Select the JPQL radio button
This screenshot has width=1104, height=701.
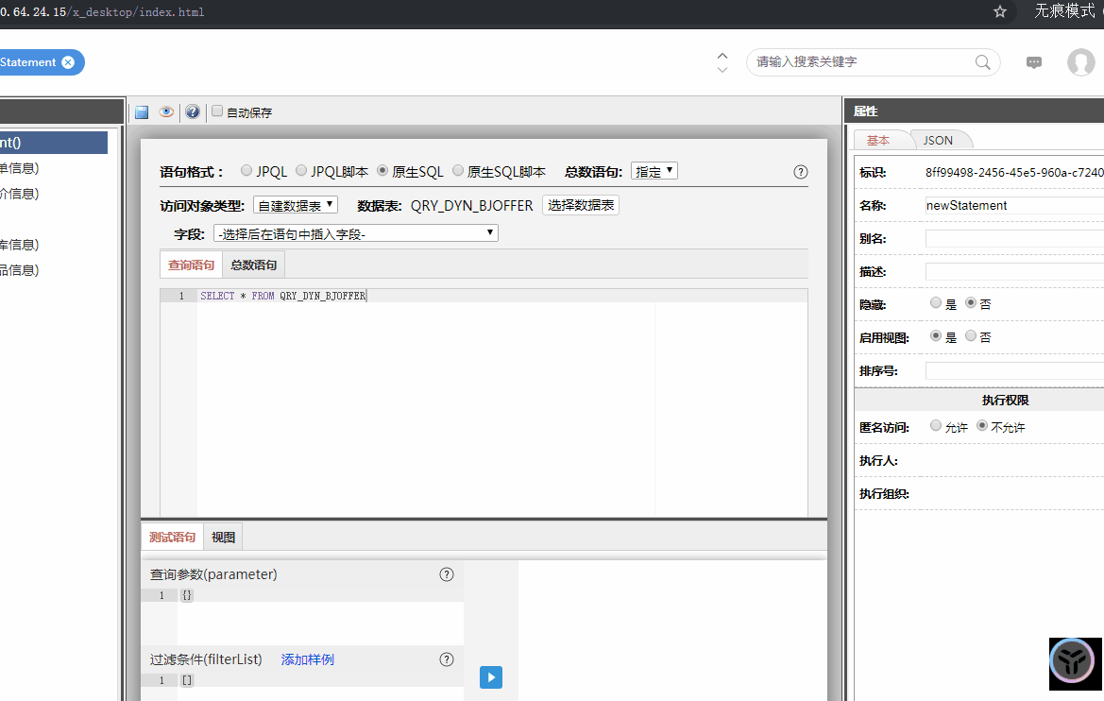[246, 171]
